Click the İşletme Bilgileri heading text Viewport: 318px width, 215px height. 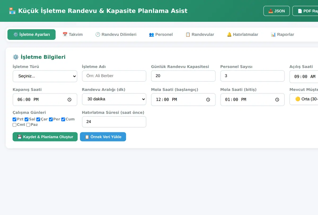[x=43, y=57]
